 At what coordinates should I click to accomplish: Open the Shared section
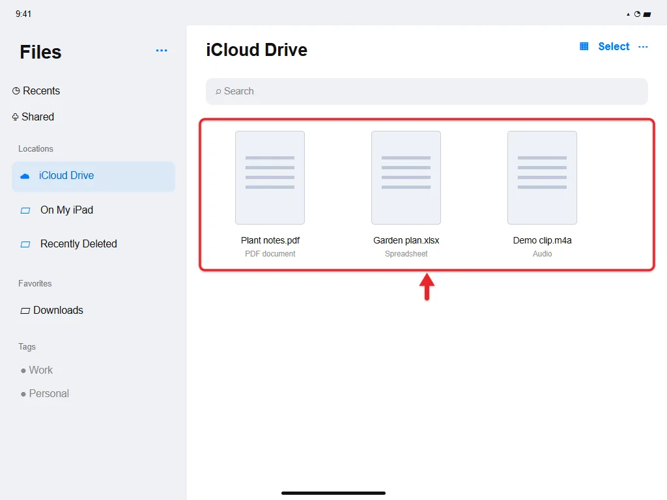tap(33, 117)
